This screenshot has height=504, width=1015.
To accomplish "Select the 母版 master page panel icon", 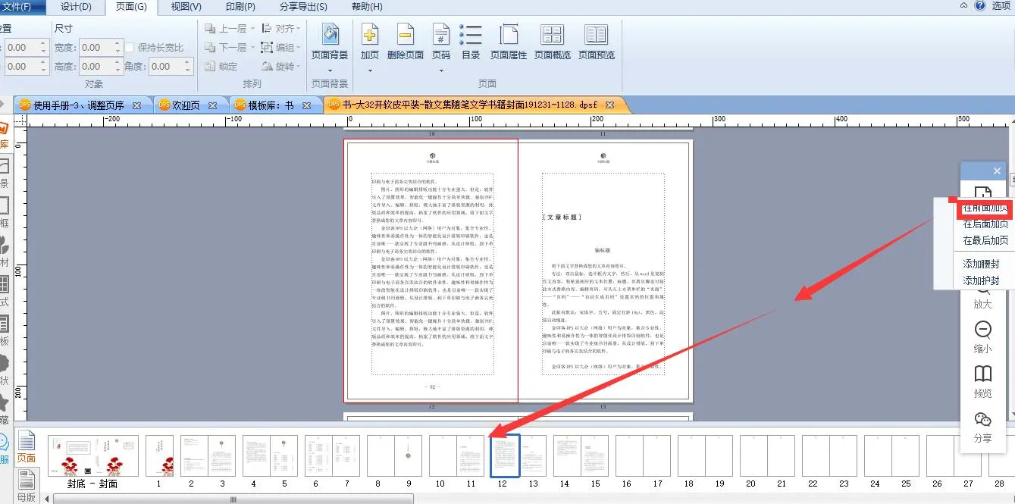I will click(x=27, y=485).
